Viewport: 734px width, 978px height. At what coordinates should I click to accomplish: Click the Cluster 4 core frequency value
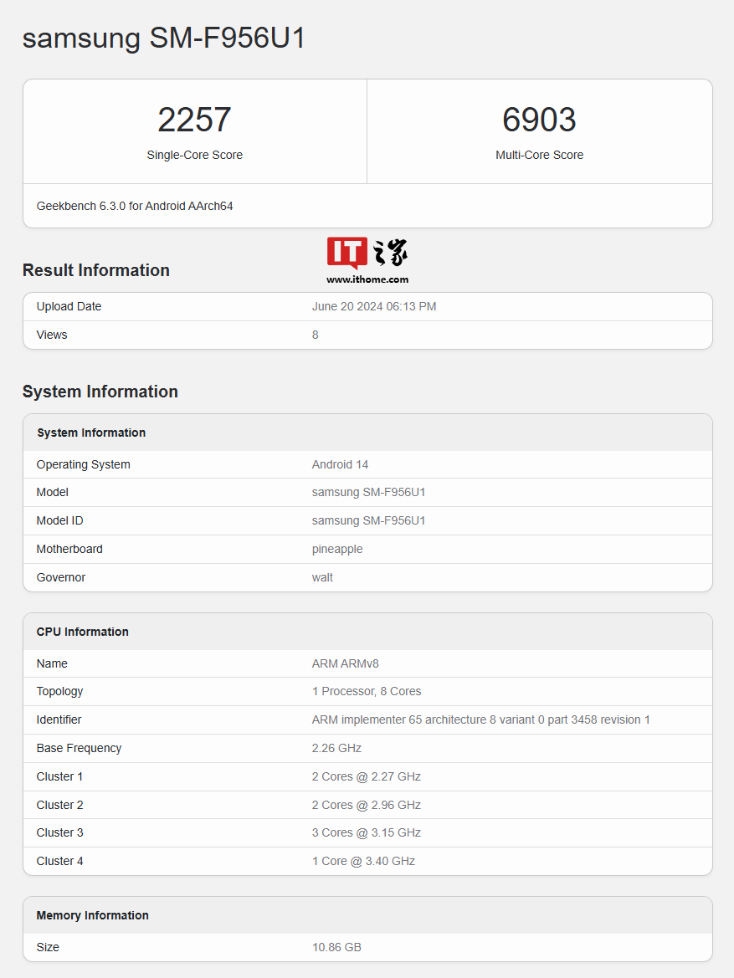363,861
